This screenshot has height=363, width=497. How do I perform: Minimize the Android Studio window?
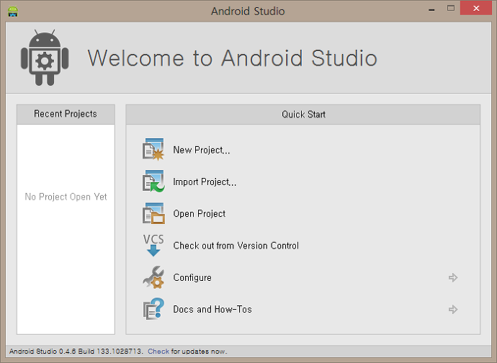coord(431,9)
